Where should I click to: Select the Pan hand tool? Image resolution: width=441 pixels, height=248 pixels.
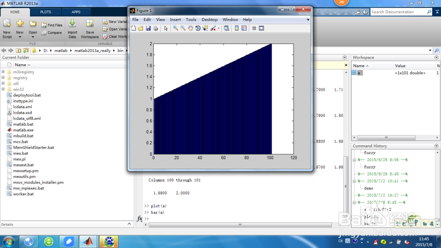click(x=191, y=28)
